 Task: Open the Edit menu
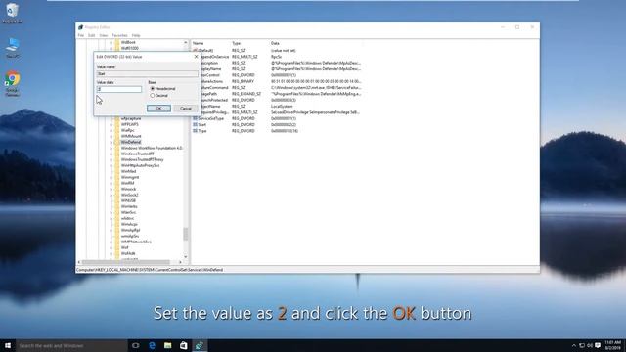pyautogui.click(x=91, y=35)
